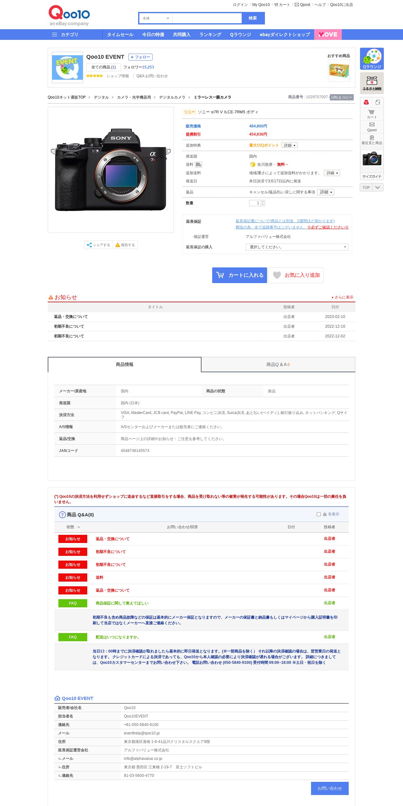Click the フォロー follow button
Screen dimensions: 403x806
[x=140, y=57]
